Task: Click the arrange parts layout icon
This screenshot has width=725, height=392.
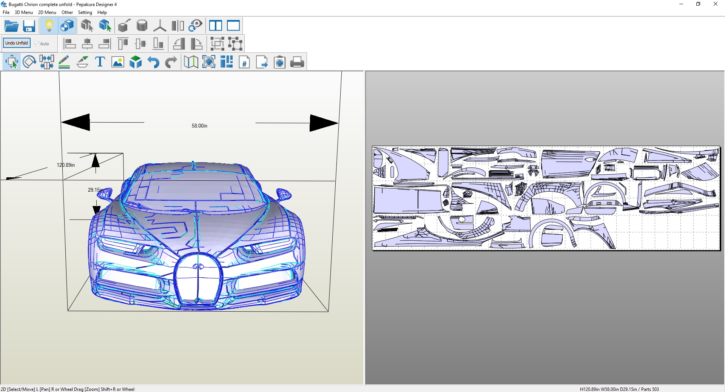Action: click(227, 62)
